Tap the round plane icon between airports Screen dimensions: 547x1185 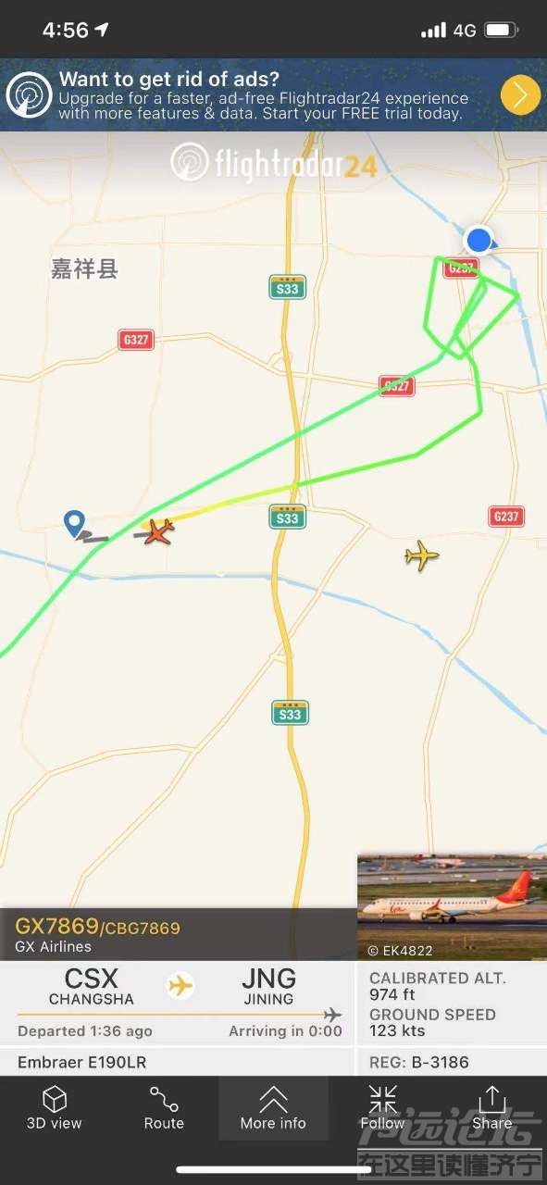point(180,985)
